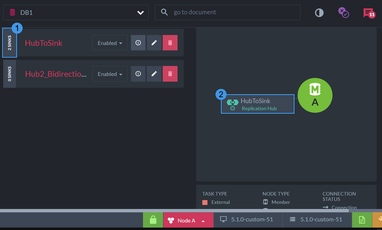Click the server version 5.1.0-custom-51 entry
382x230 pixels.
(x=317, y=220)
